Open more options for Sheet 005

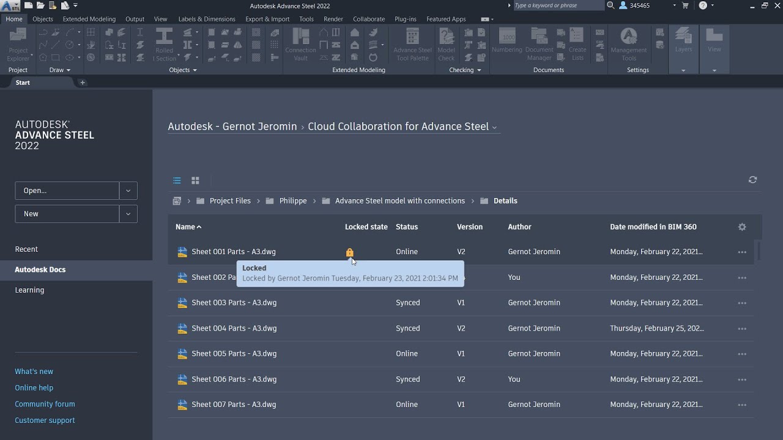coord(742,354)
